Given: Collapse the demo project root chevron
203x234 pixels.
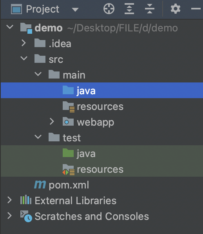Looking at the screenshot, I should [x=10, y=27].
